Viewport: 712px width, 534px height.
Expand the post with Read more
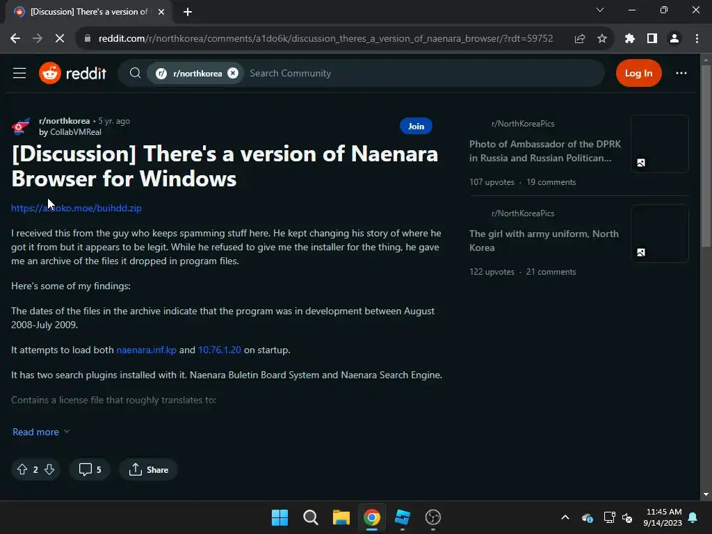41,432
